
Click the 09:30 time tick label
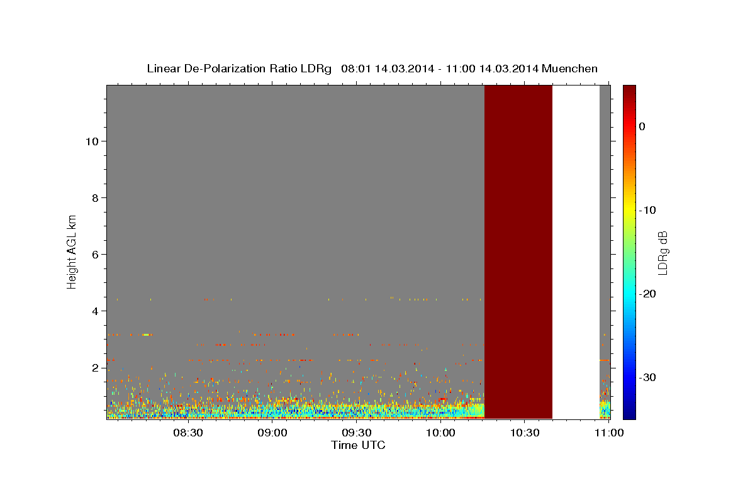[356, 433]
